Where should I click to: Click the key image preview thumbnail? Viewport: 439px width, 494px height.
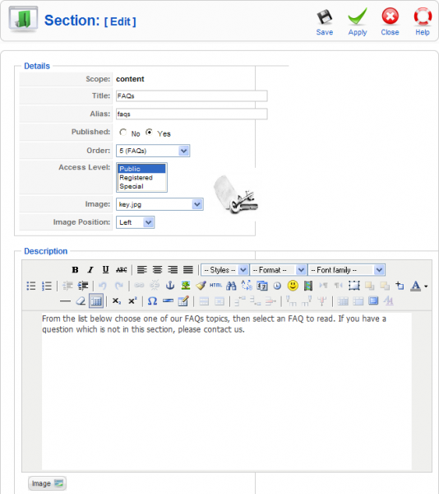236,194
